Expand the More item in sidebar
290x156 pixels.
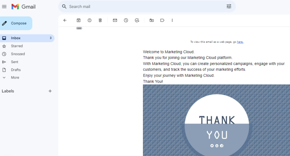point(15,77)
